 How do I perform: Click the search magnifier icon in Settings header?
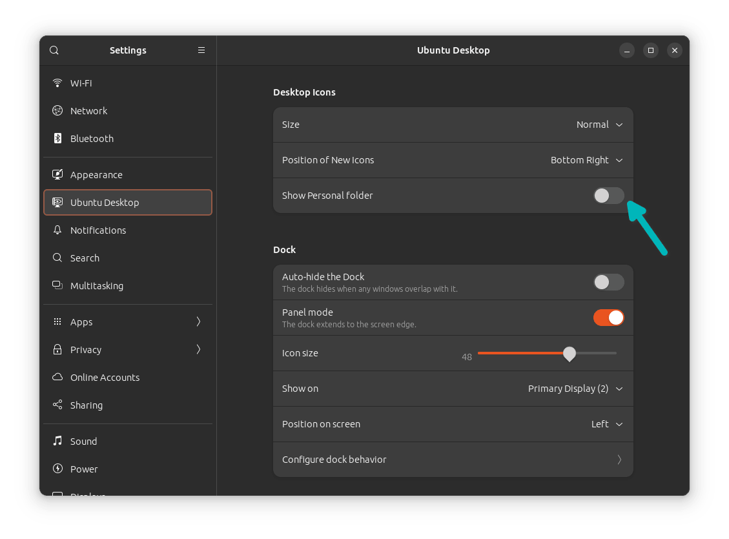[54, 50]
